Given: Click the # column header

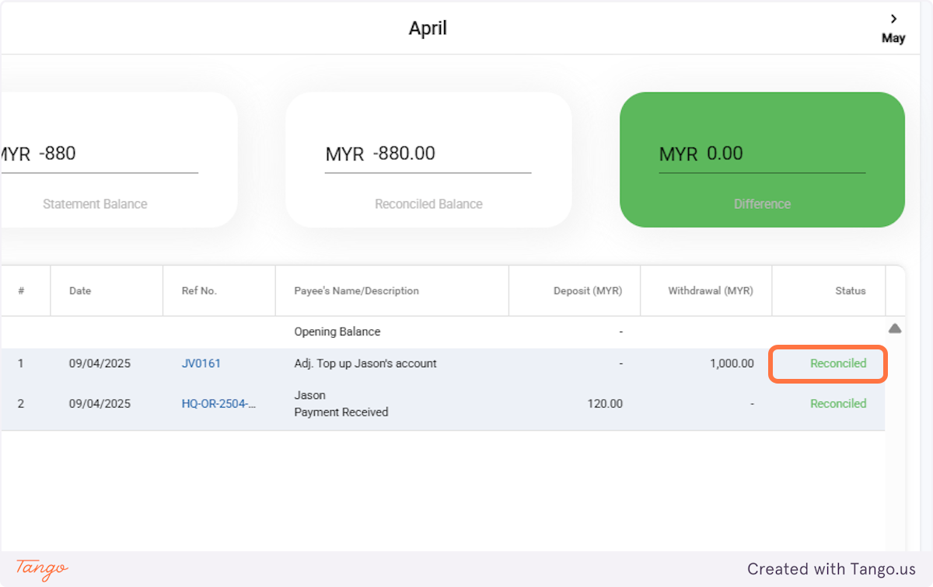Looking at the screenshot, I should [21, 291].
